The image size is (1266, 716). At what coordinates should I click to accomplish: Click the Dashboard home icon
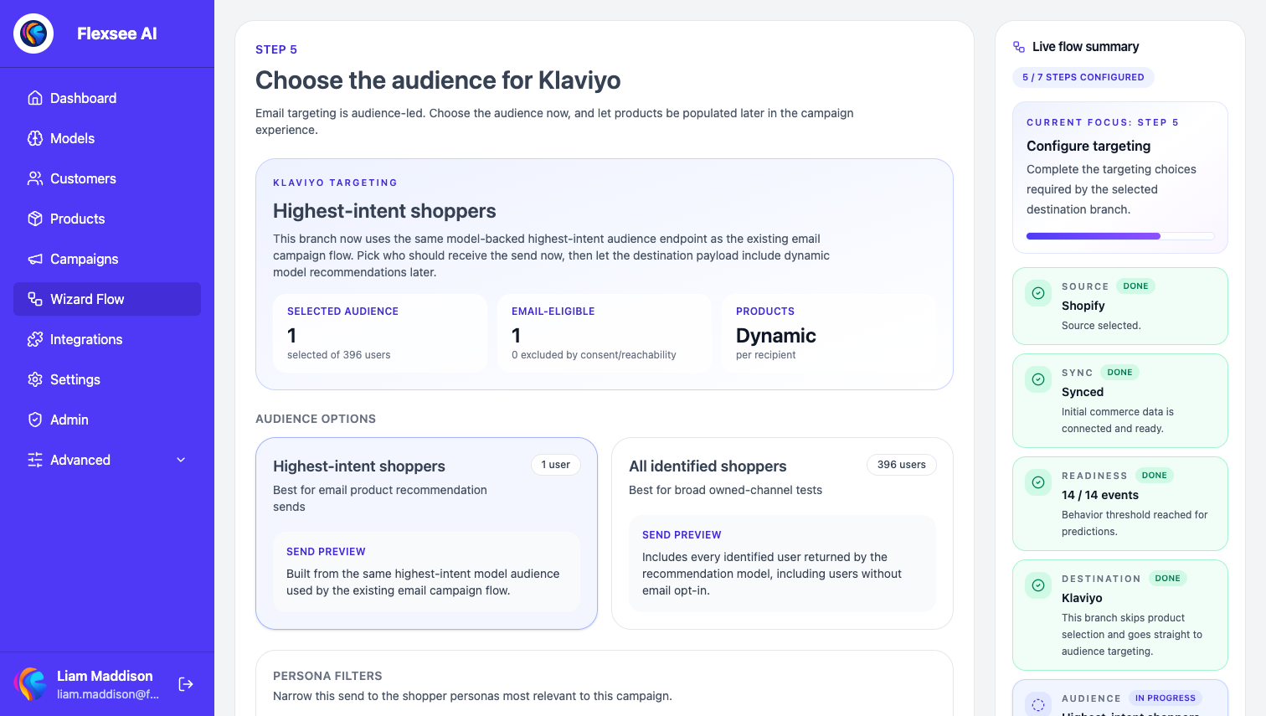[35, 98]
